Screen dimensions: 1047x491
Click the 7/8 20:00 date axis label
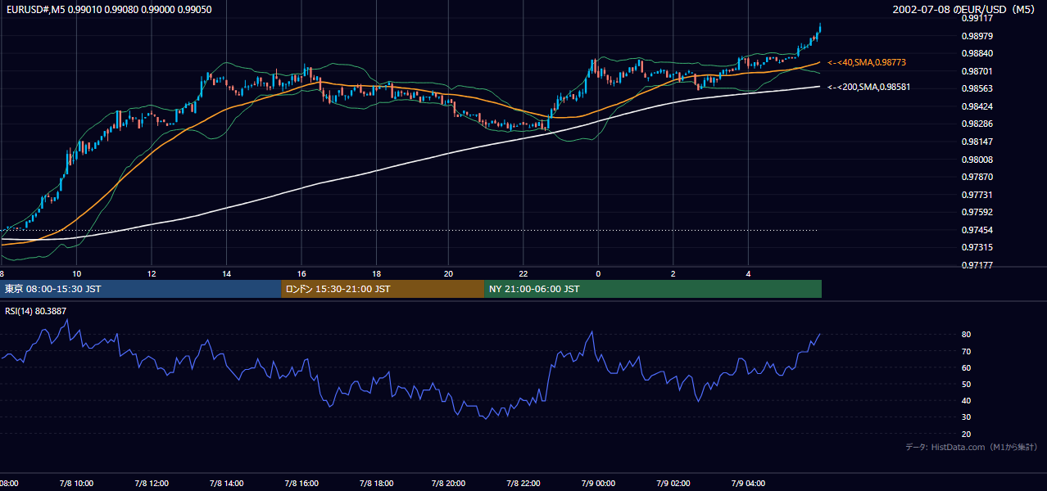click(449, 484)
